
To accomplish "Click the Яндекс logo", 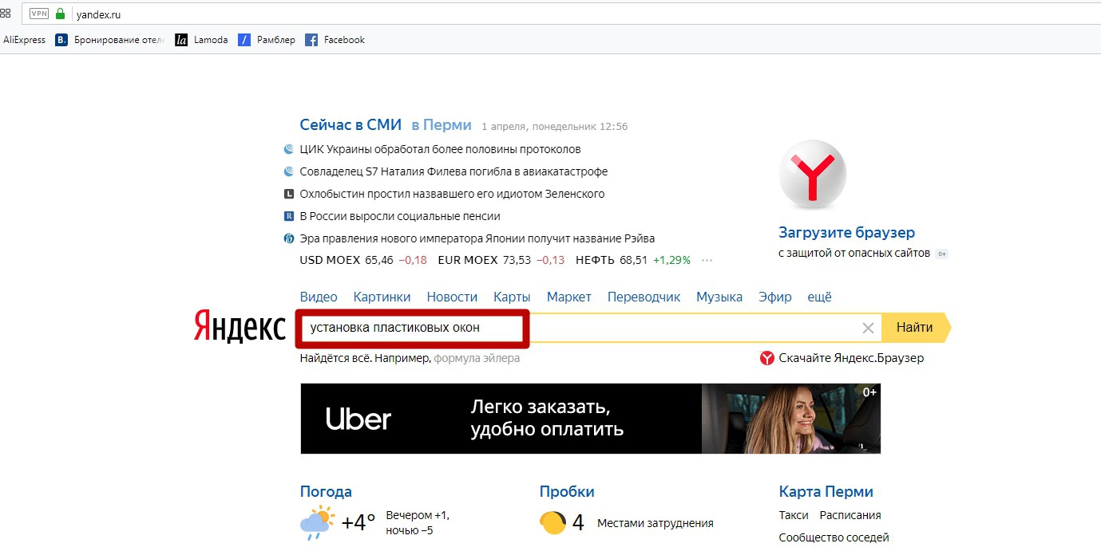I will tap(239, 327).
